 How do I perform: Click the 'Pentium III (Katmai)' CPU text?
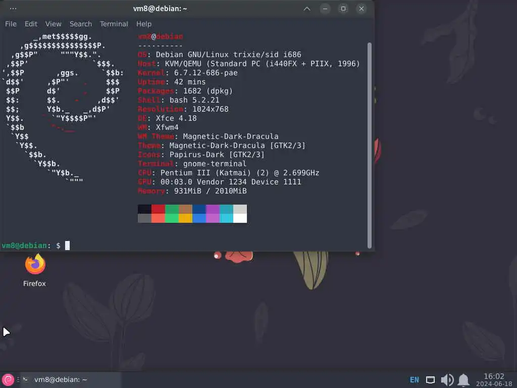(x=205, y=173)
